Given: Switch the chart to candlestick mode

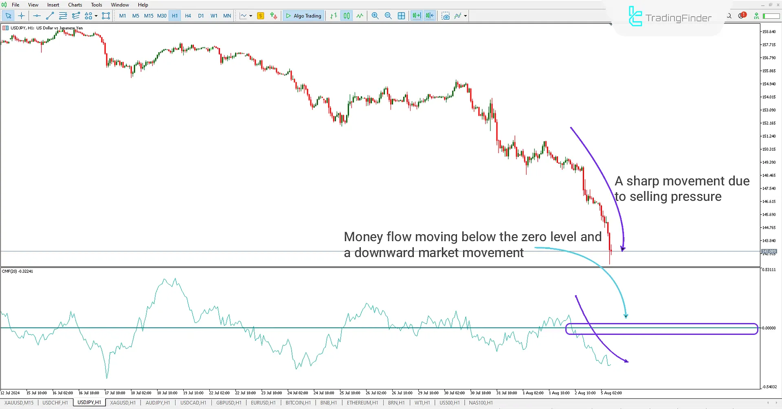Looking at the screenshot, I should (x=346, y=15).
